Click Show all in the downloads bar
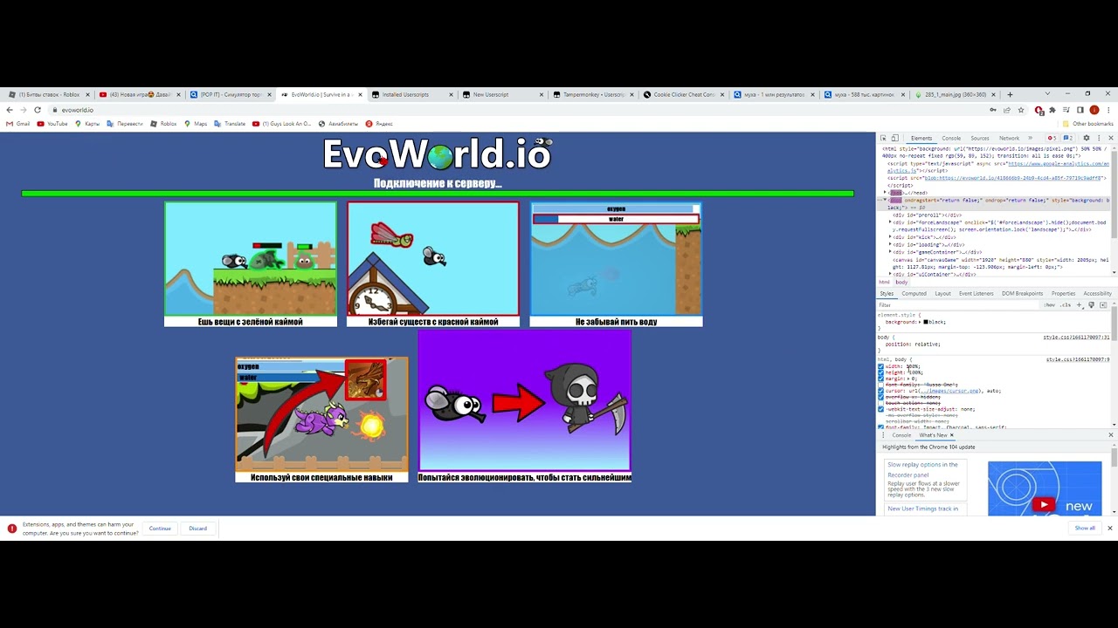The image size is (1118, 628). 1085,529
